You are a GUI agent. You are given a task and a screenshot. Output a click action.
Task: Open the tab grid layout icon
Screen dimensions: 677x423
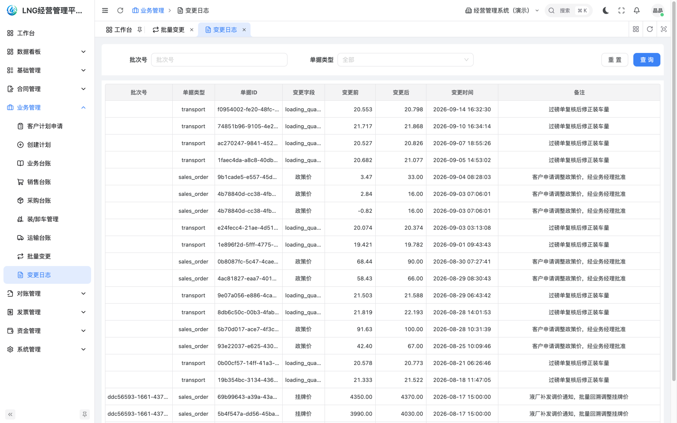(x=636, y=29)
